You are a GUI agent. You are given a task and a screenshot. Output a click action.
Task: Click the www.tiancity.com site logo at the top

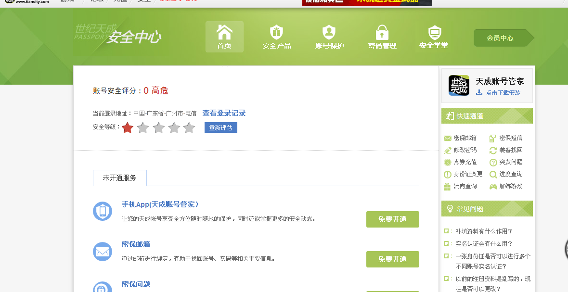(x=27, y=2)
